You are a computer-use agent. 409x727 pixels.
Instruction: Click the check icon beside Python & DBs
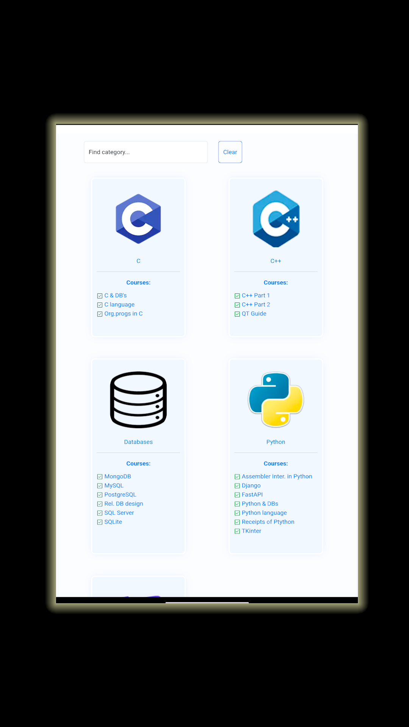pyautogui.click(x=237, y=504)
